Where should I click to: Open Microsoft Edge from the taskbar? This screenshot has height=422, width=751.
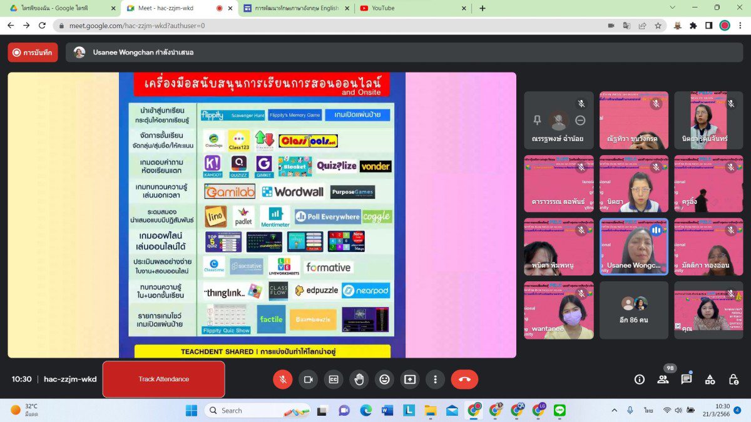point(365,410)
